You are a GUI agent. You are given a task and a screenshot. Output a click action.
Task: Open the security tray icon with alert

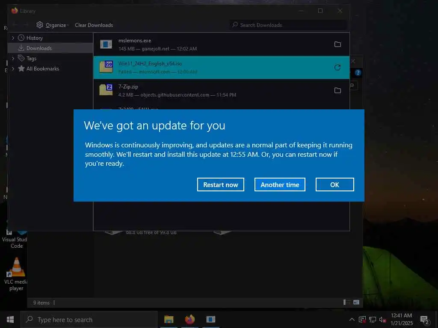pos(362,319)
